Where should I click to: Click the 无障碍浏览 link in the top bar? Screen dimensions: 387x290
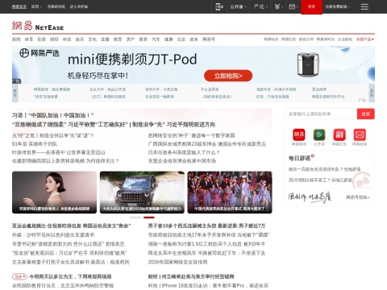tap(56, 6)
